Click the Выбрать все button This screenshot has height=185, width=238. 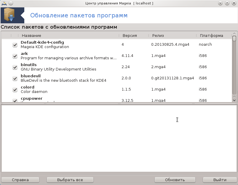(x=70, y=180)
